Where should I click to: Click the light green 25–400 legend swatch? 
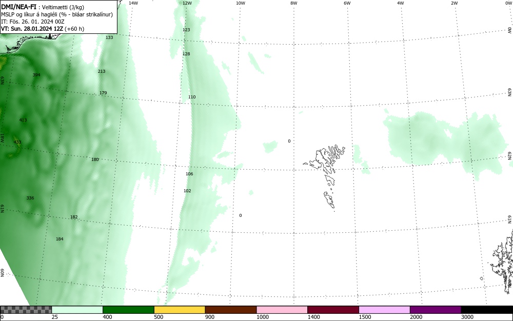click(x=77, y=310)
